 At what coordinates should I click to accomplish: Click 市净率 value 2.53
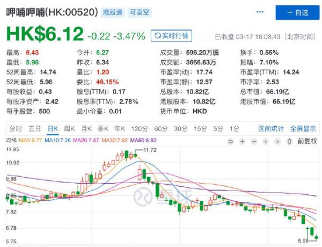pyautogui.click(x=273, y=82)
